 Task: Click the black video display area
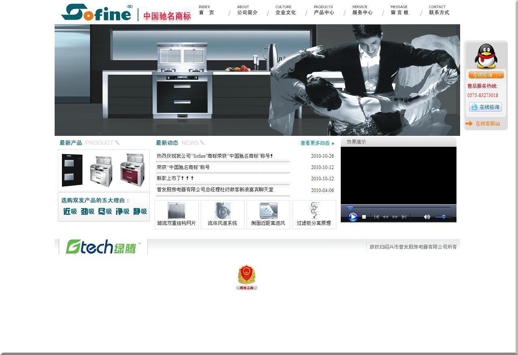(x=399, y=175)
